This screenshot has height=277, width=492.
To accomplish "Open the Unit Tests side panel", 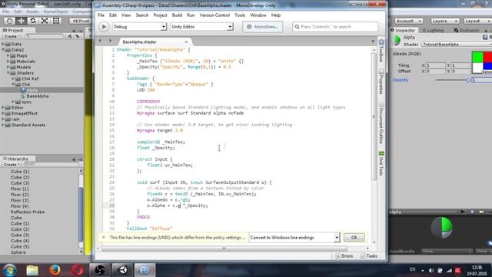I will coord(381,163).
